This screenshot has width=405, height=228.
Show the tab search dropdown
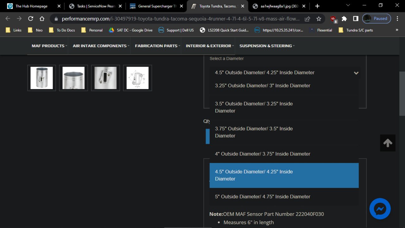point(348,5)
